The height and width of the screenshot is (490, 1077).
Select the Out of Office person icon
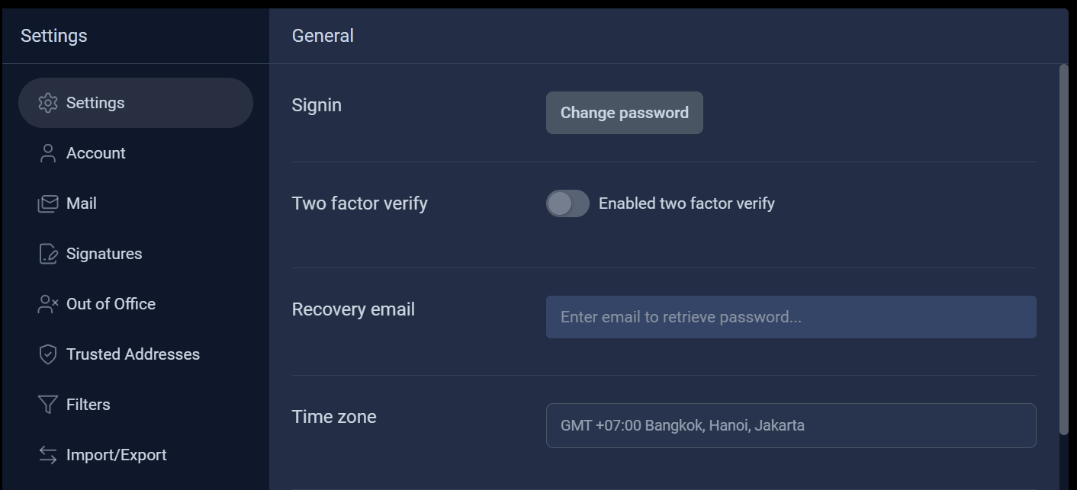click(47, 303)
